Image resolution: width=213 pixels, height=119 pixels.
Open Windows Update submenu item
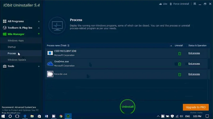pyautogui.click(x=17, y=59)
